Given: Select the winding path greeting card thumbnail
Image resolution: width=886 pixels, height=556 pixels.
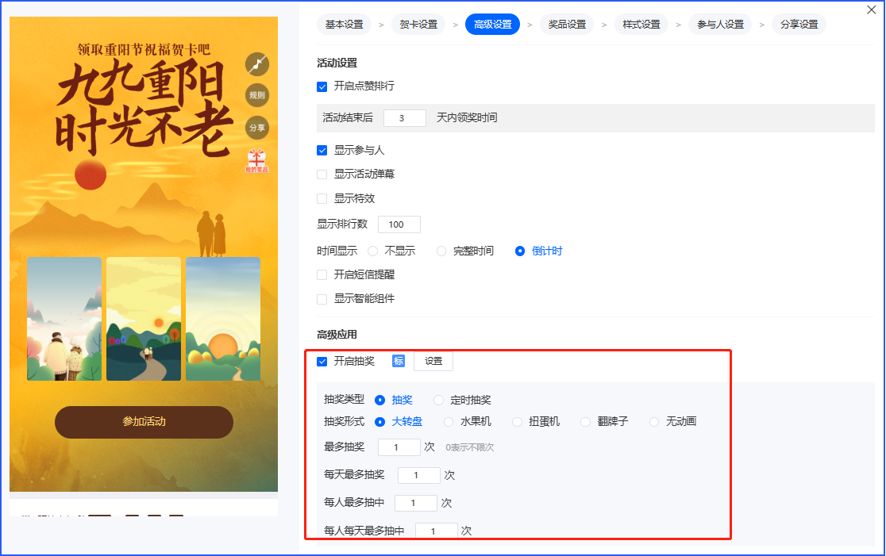Looking at the screenshot, I should click(144, 319).
